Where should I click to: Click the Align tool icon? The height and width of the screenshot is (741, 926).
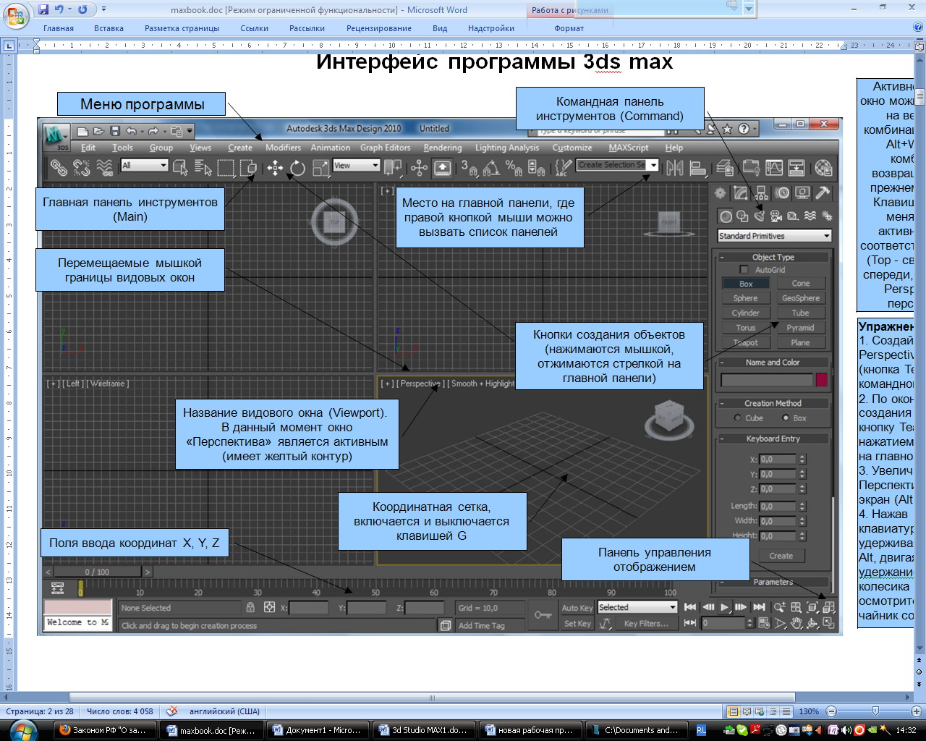(x=698, y=168)
